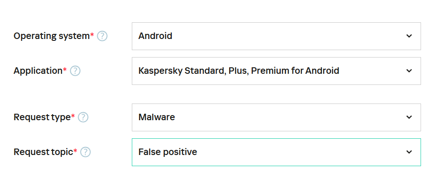The height and width of the screenshot is (181, 435).
Task: Click the Malware value text
Action: 157,117
